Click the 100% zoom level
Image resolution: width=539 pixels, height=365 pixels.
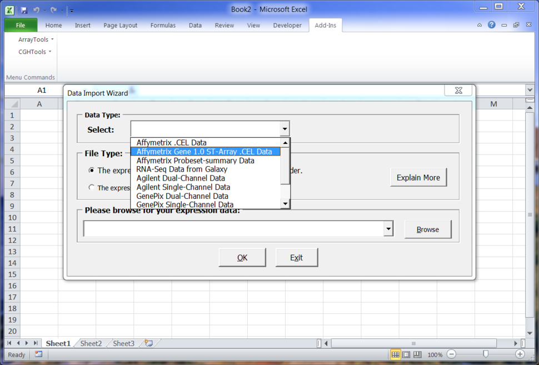(435, 354)
